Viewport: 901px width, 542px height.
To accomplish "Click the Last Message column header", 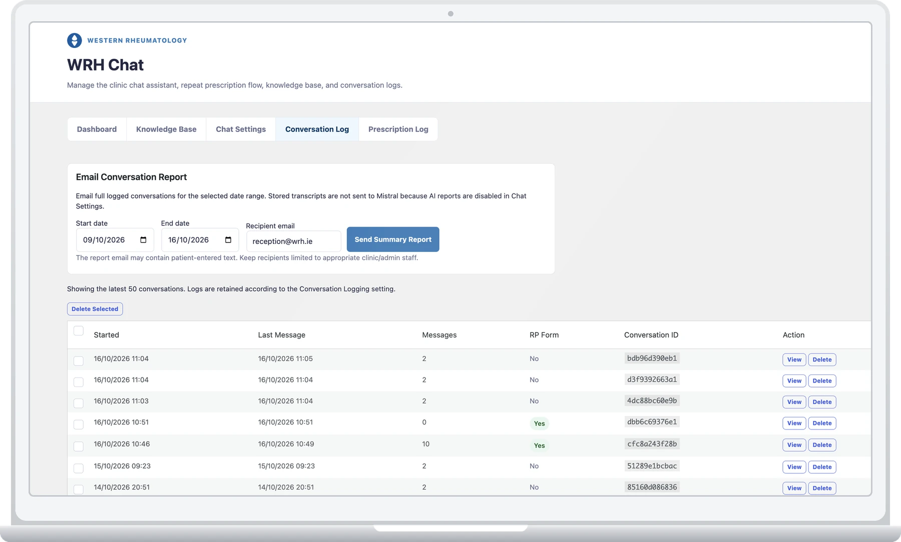I will 281,335.
